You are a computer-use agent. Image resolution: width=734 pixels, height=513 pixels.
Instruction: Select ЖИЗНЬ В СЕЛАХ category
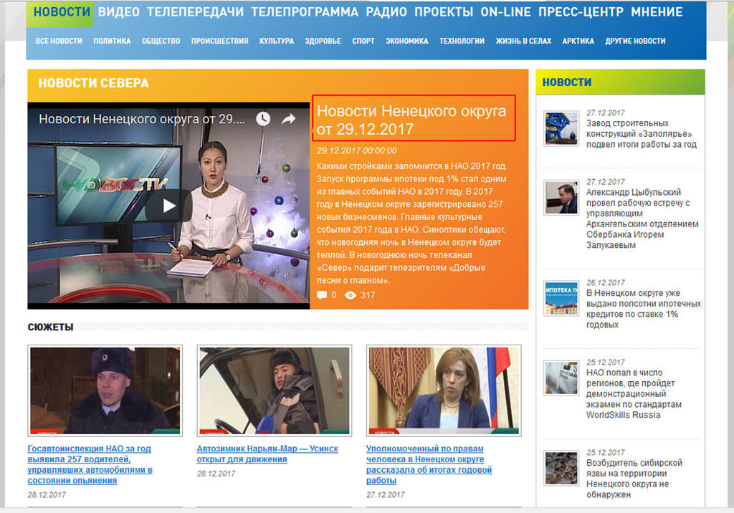pos(523,41)
